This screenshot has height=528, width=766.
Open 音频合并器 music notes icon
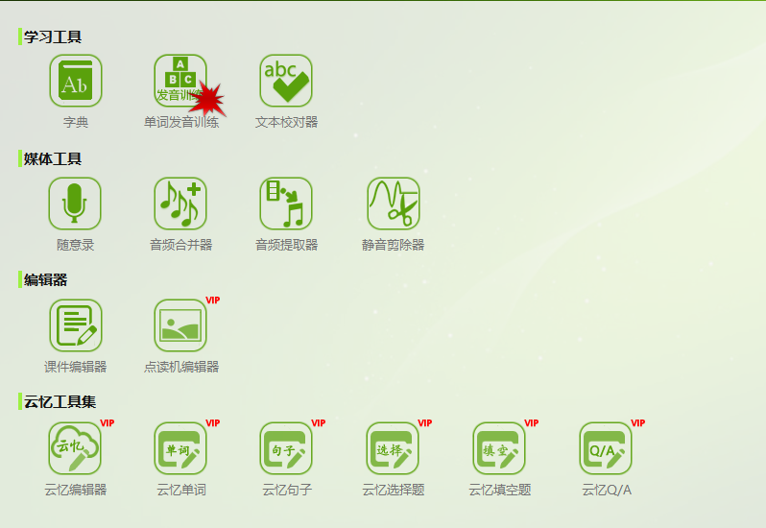(180, 204)
